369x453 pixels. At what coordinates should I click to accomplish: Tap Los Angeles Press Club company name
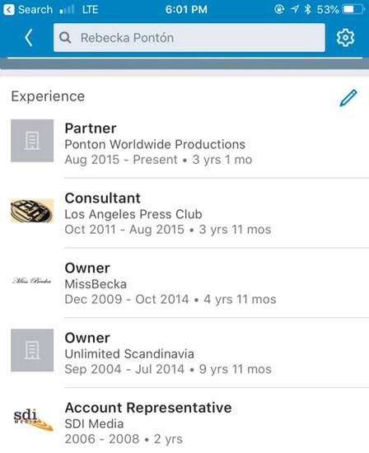[x=133, y=214]
